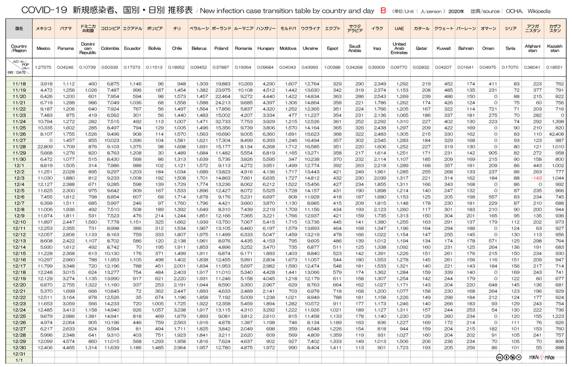
Task: Click Mexico's 11/28 value 22,809
Action: [45, 146]
